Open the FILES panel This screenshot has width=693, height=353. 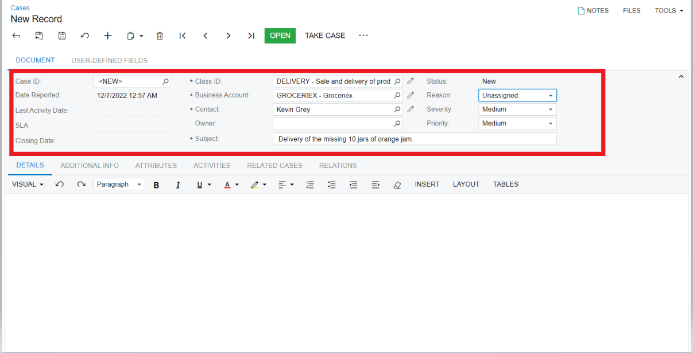coord(631,10)
